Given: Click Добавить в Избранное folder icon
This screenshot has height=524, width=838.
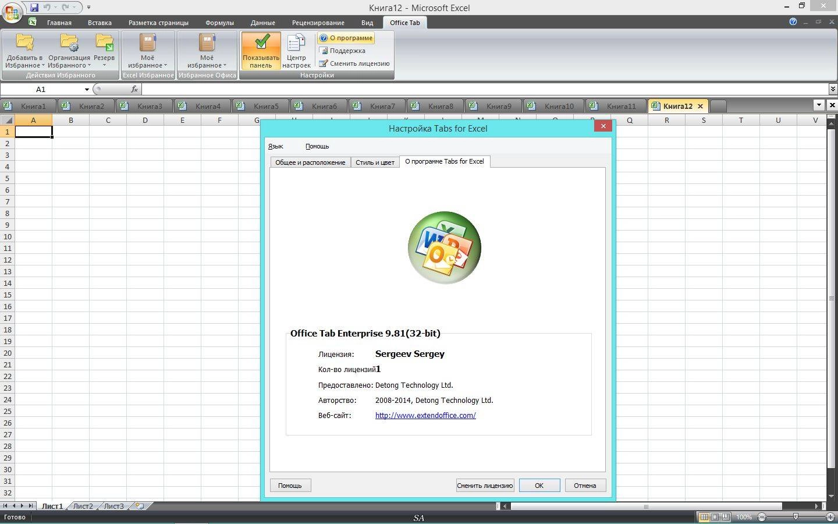Looking at the screenshot, I should point(24,43).
